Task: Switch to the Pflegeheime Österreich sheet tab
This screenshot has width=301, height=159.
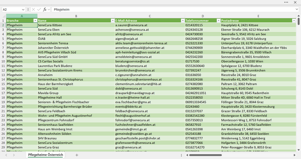Action: (x=45, y=155)
